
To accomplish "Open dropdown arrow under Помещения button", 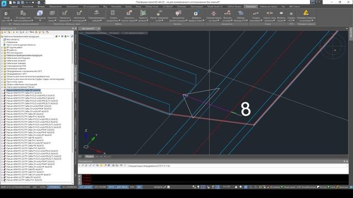I will [40, 21].
